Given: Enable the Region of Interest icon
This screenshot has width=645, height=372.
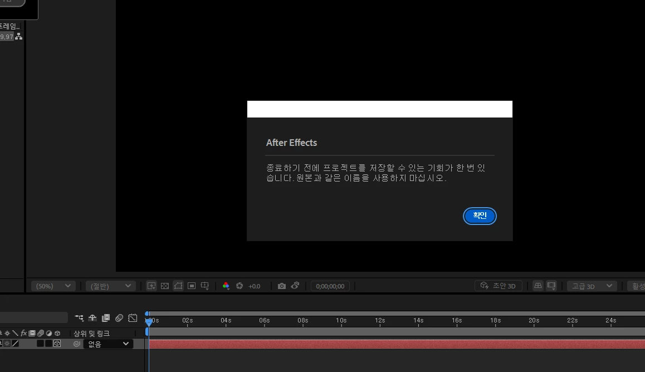Looking at the screenshot, I should (x=191, y=286).
